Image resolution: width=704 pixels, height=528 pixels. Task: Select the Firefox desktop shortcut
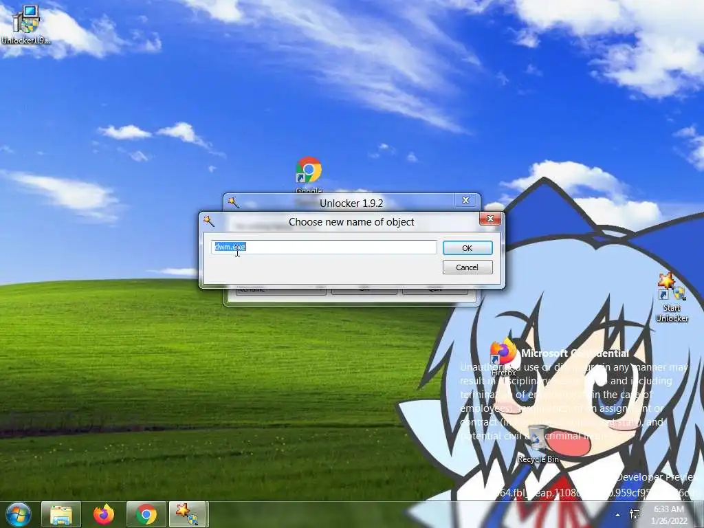tap(503, 357)
